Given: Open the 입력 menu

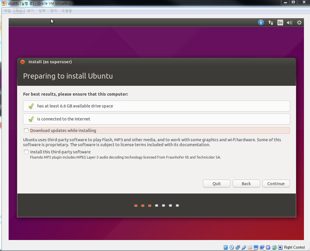Looking at the screenshot, I should (x=42, y=11).
